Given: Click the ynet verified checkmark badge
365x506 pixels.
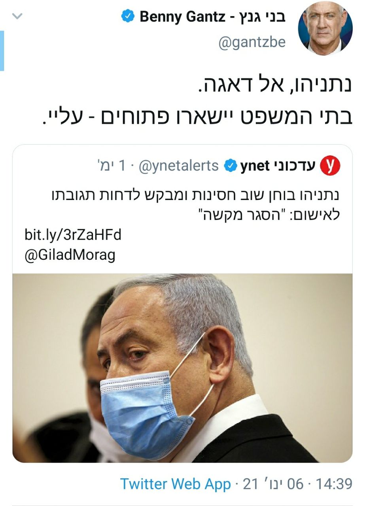Looking at the screenshot, I should (x=230, y=166).
